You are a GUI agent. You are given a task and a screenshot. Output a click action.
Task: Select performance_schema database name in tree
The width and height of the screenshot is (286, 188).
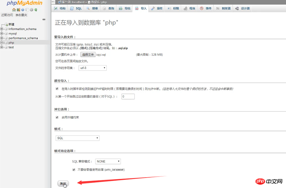click(x=23, y=38)
